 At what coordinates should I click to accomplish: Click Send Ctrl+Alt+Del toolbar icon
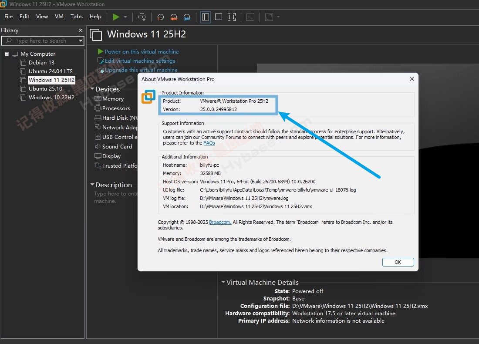142,17
